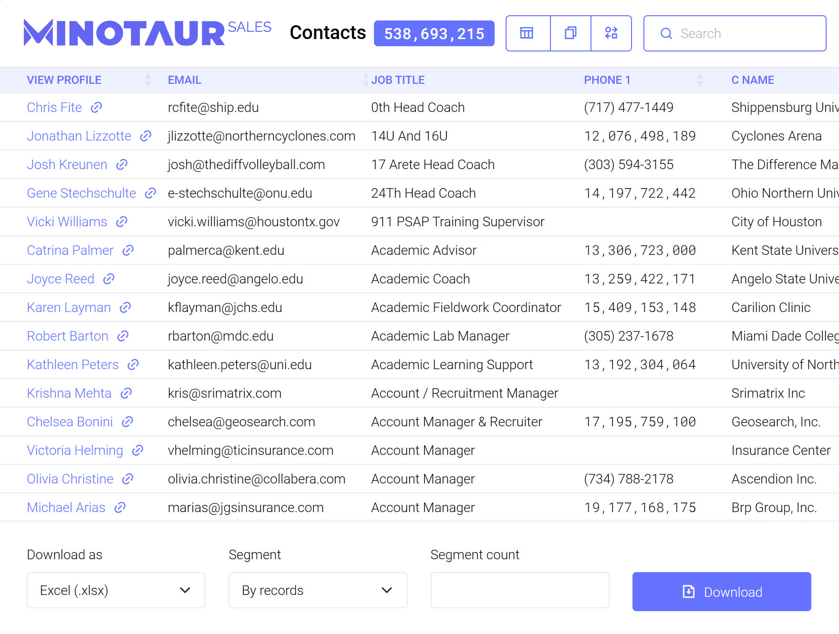The width and height of the screenshot is (839, 634).
Task: Click the C Name column header
Action: 752,80
